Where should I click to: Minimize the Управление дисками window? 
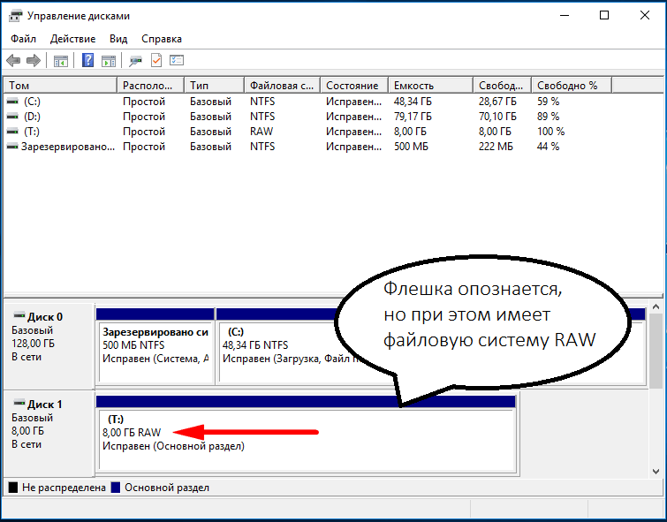(x=565, y=16)
